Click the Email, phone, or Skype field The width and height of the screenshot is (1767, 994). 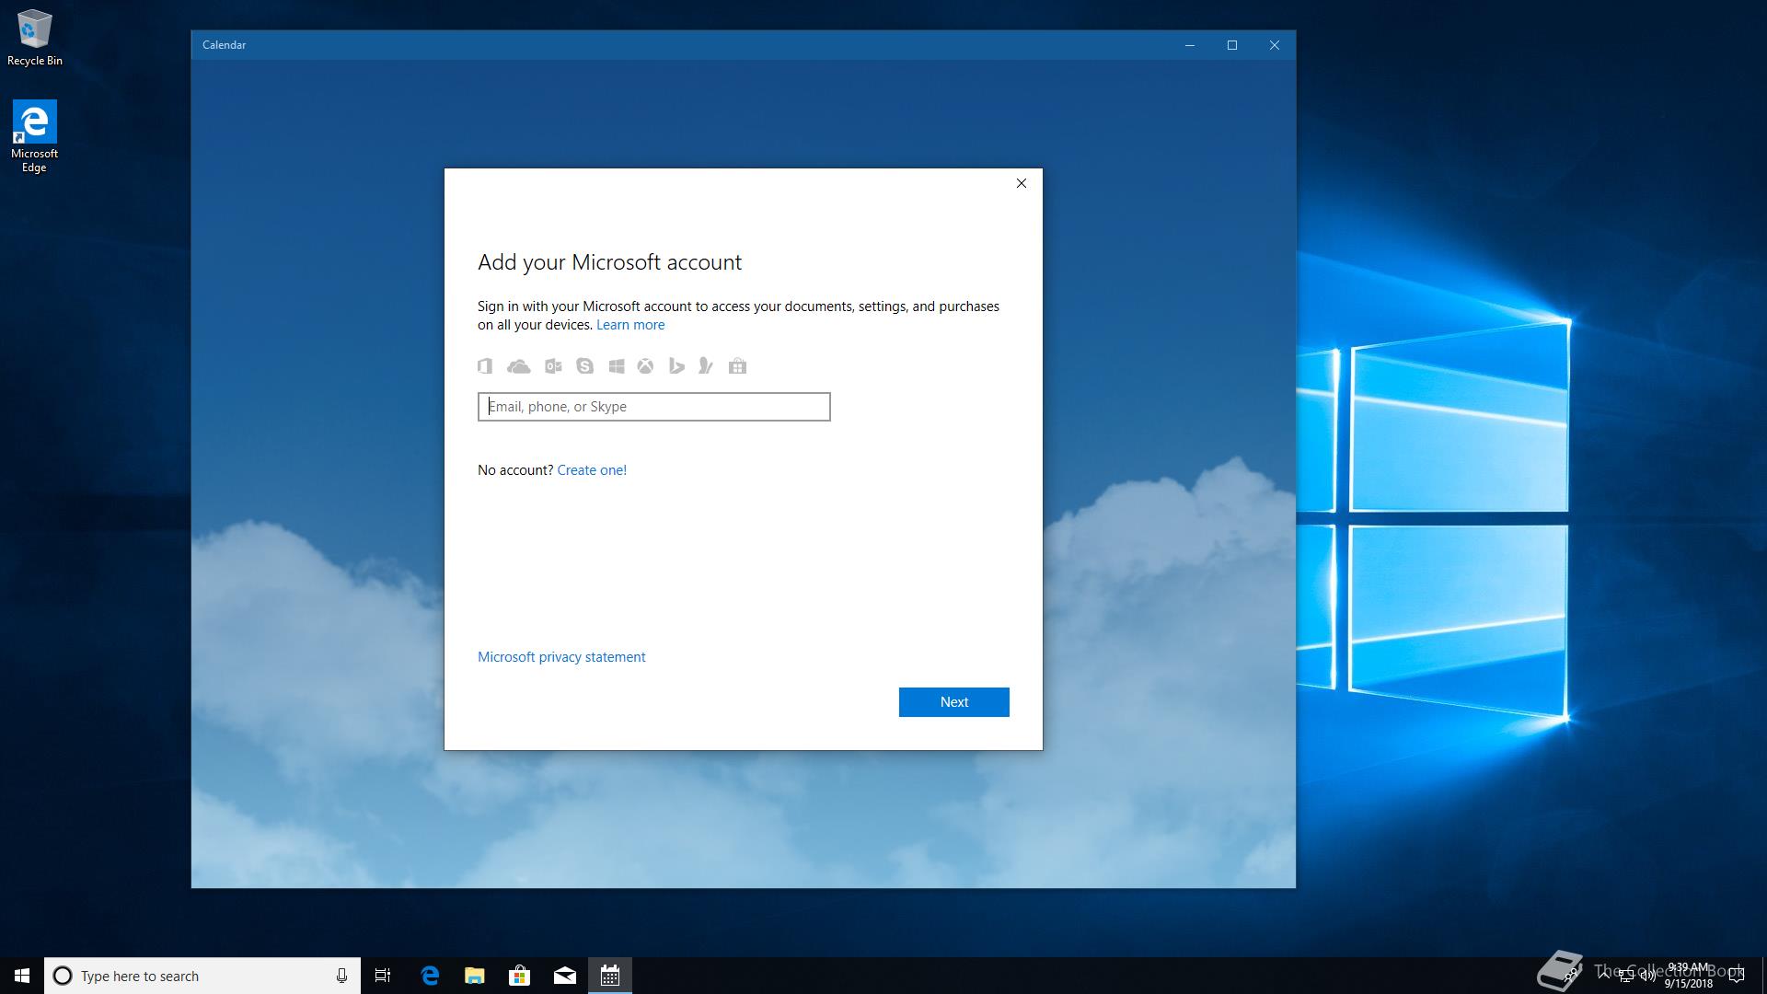point(653,407)
